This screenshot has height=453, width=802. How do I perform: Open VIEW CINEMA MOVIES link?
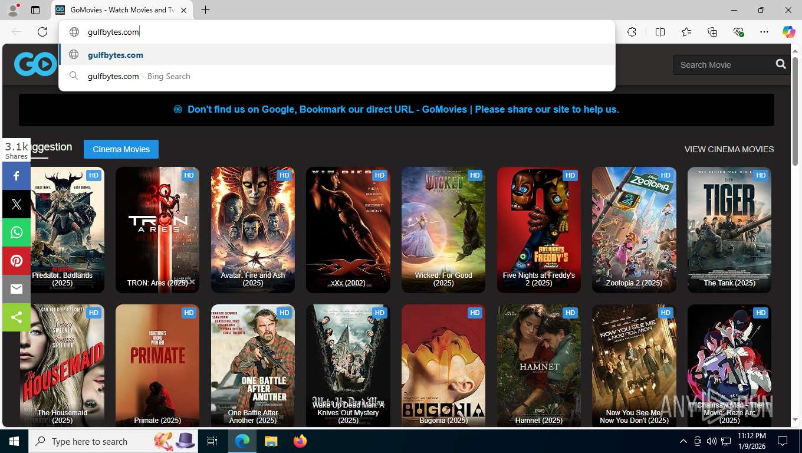(729, 149)
